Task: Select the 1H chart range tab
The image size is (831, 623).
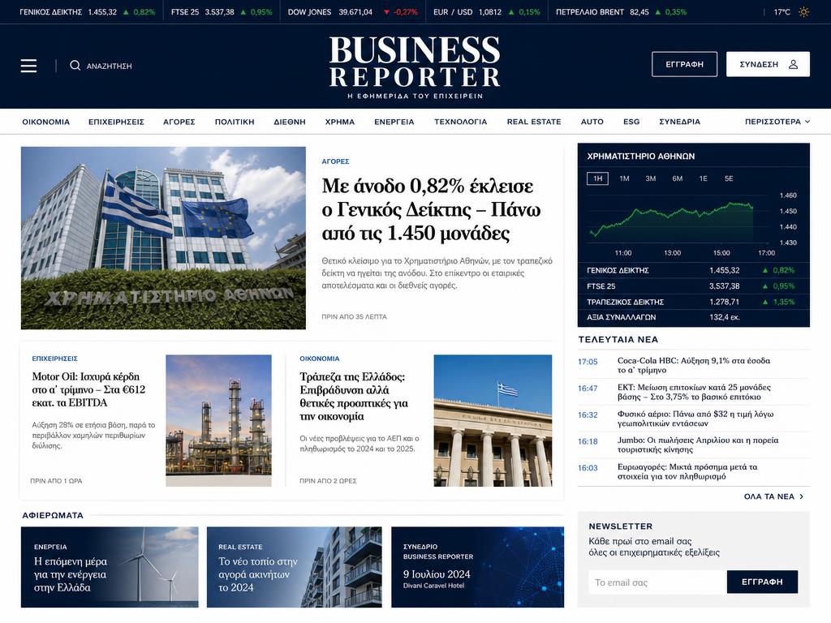Action: click(x=597, y=178)
